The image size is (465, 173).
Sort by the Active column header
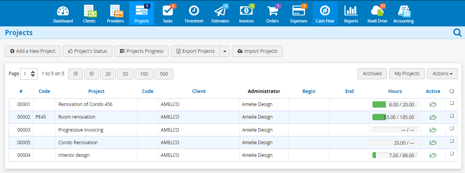point(433,91)
